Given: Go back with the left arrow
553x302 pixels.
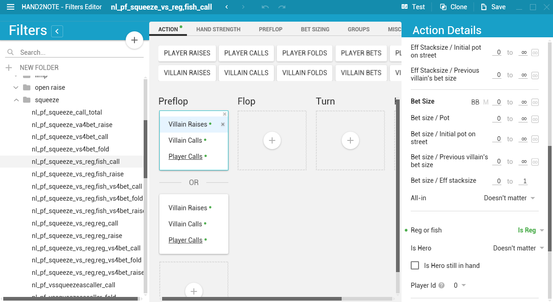Looking at the screenshot, I should point(227,7).
